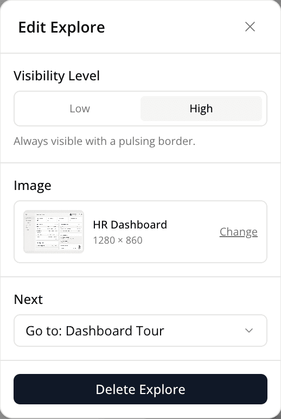Set visibility level to Low

tap(80, 109)
